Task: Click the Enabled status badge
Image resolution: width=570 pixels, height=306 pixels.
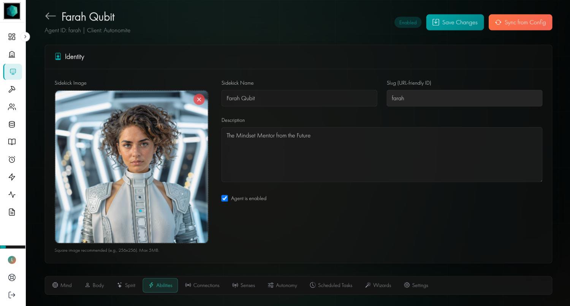Action: click(408, 22)
